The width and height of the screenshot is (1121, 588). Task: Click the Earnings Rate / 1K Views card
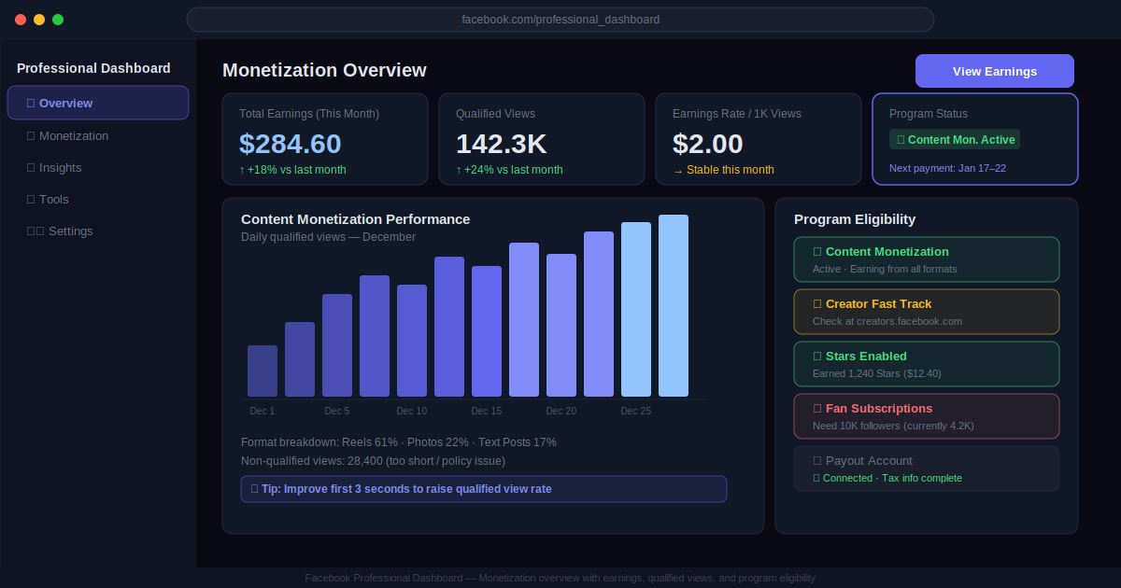[759, 139]
